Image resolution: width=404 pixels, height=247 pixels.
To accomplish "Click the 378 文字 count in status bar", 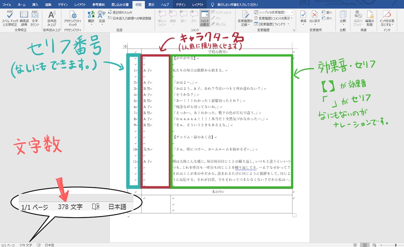I will (x=26, y=245).
